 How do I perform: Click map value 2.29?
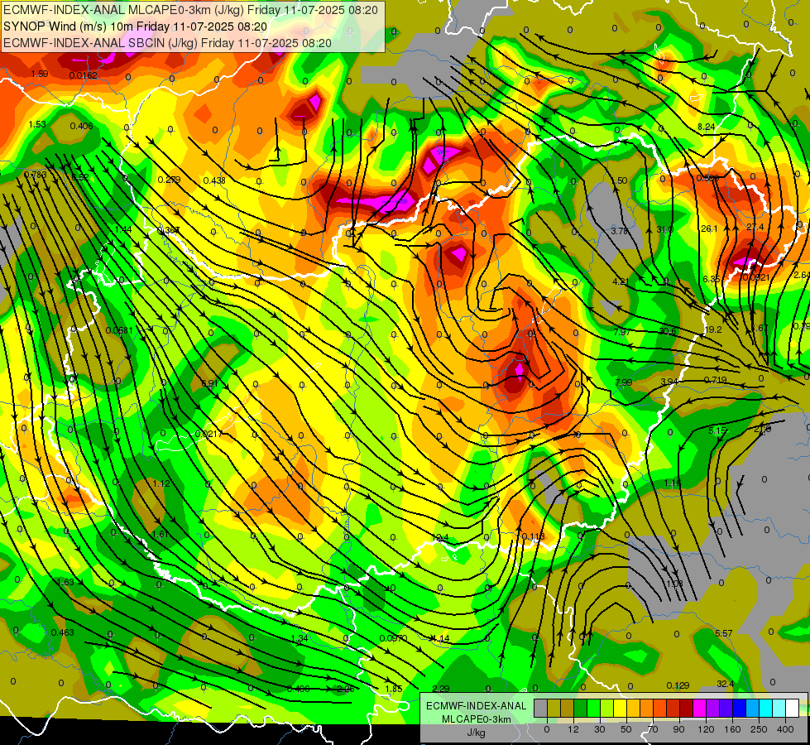[441, 689]
